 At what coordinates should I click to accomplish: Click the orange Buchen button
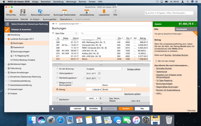[x=126, y=109]
